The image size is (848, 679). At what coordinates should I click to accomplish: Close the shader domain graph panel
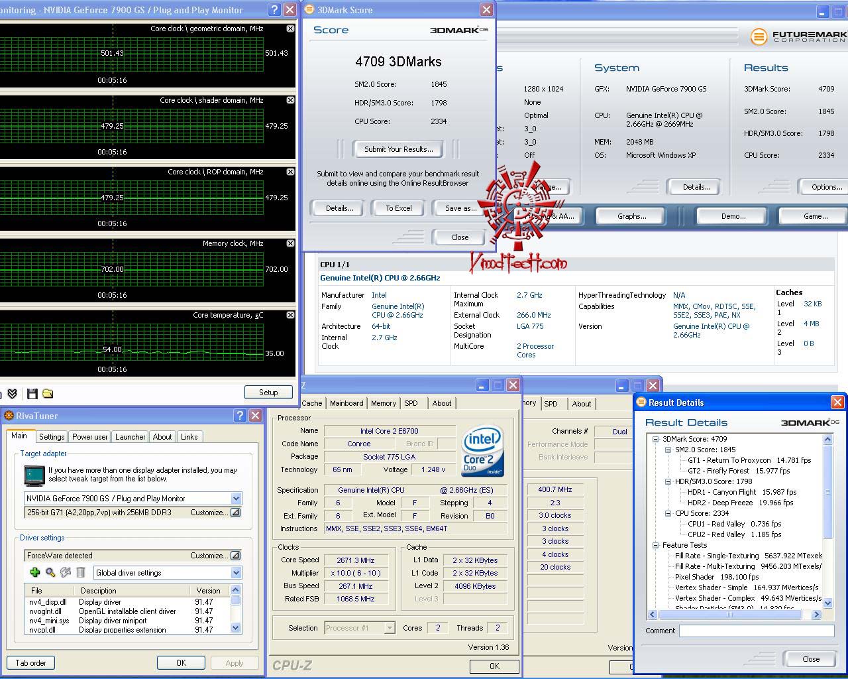[290, 101]
